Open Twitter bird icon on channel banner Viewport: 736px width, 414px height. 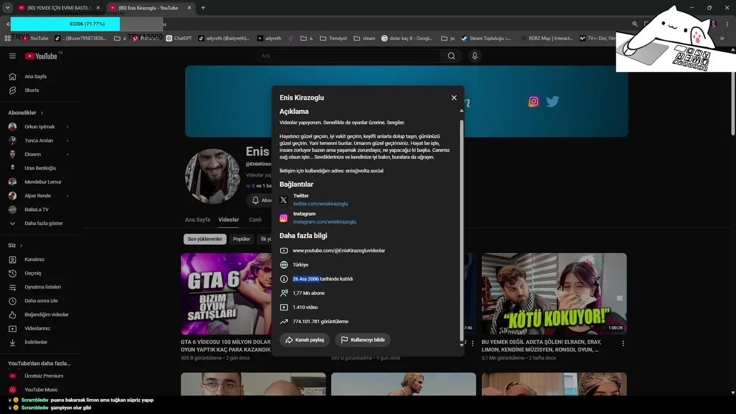click(553, 101)
